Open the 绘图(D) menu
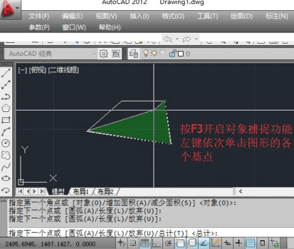Viewport: 294px width, 249px height. pyautogui.click(x=241, y=16)
